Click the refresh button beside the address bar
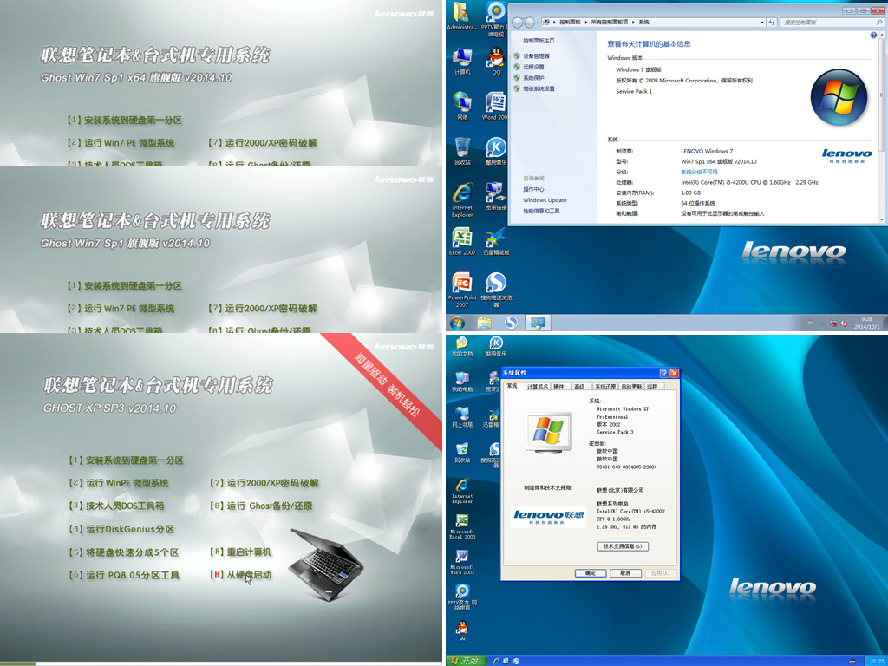 coord(771,22)
